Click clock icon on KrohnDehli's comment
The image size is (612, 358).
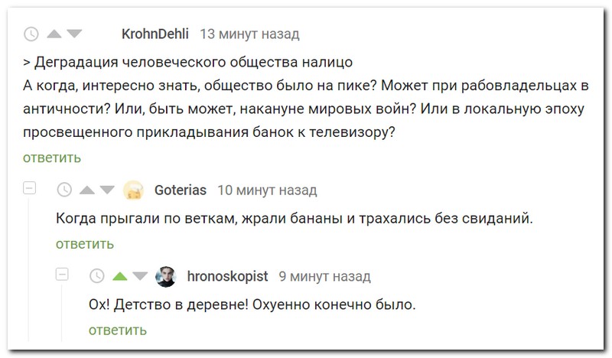[x=31, y=34]
